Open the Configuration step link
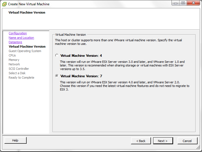The image size is (202, 152). 18,33
